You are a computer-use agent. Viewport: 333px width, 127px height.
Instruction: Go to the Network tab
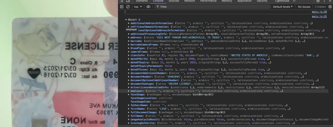click(x=190, y=1)
